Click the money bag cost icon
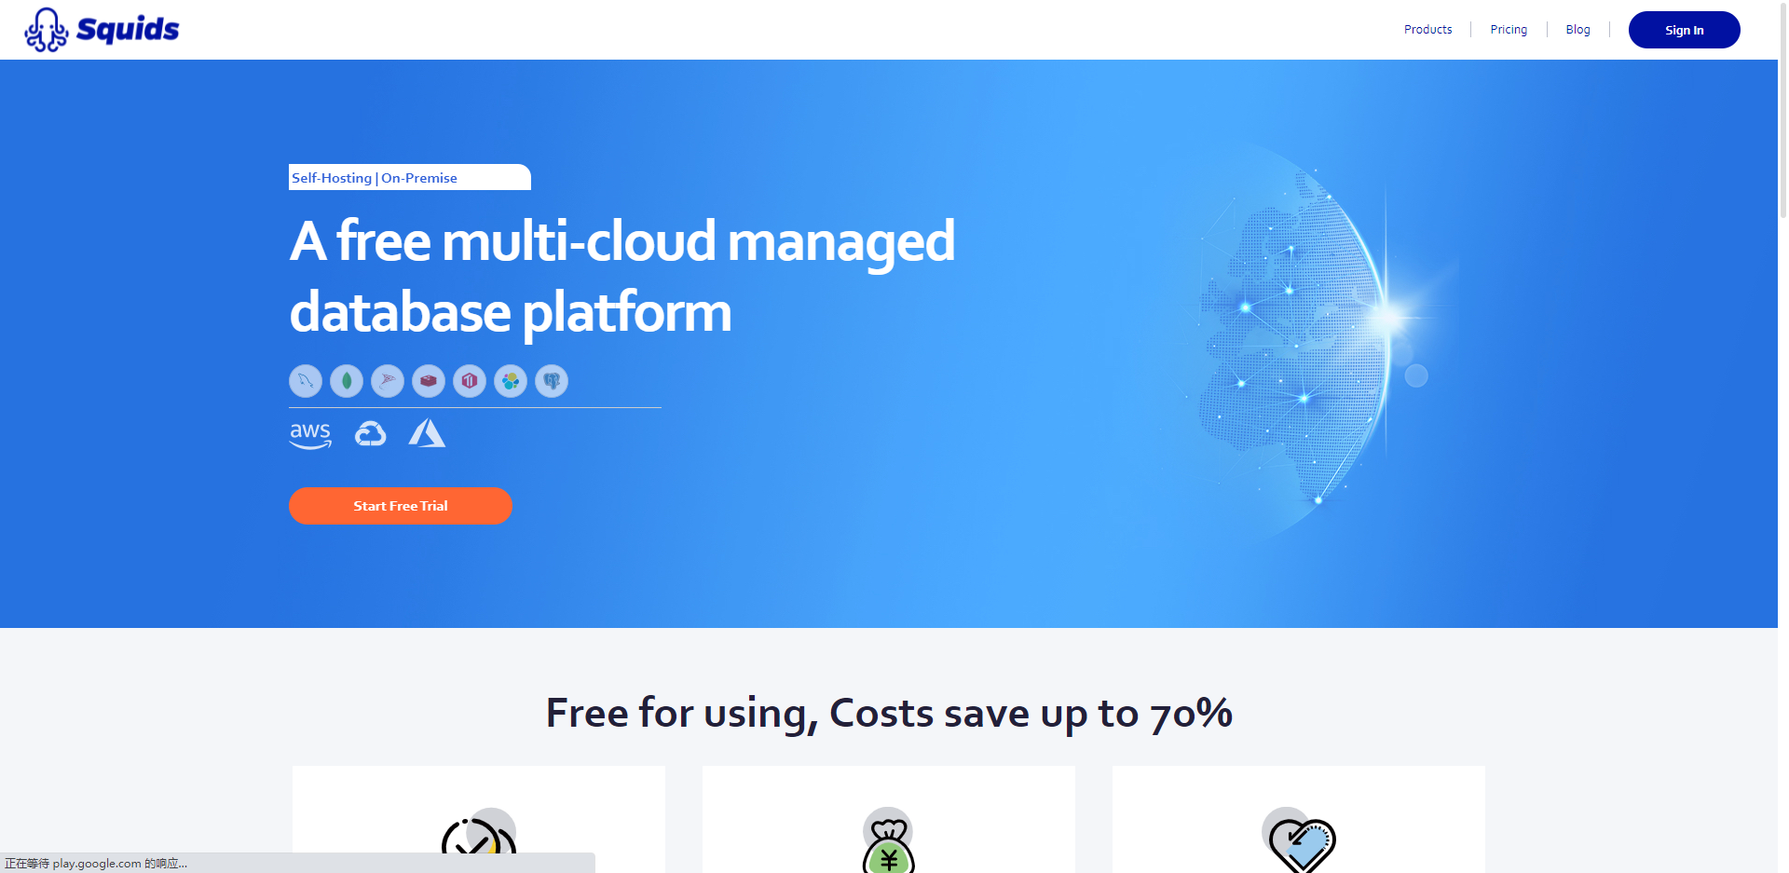 (x=889, y=841)
